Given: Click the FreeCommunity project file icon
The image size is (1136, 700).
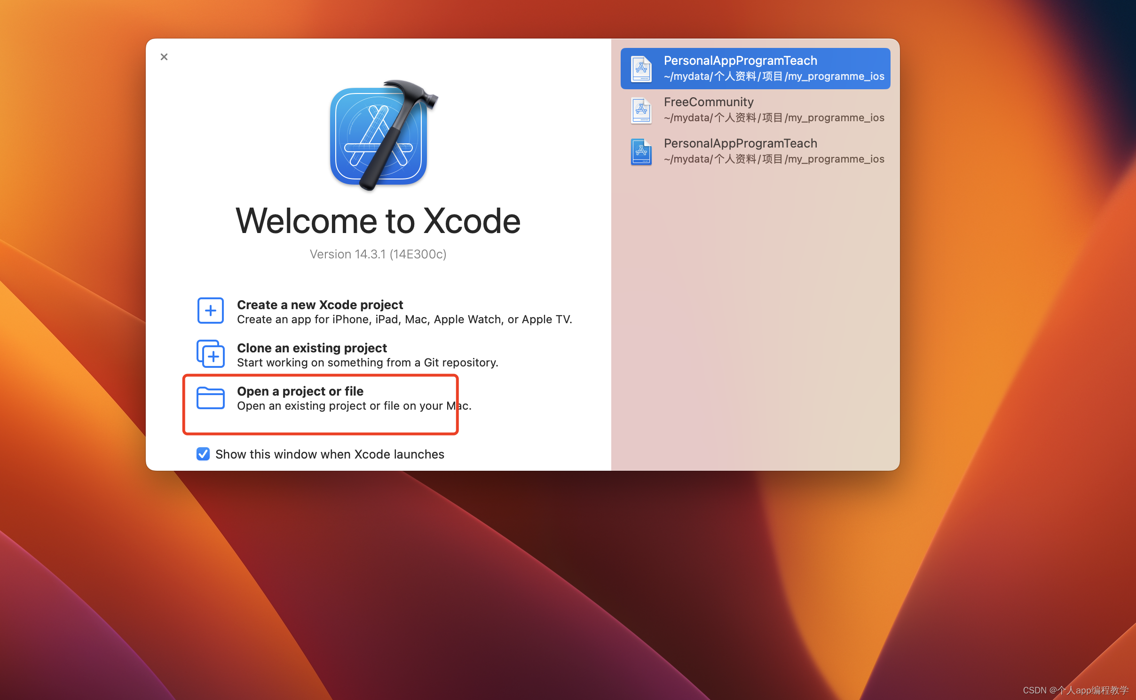Looking at the screenshot, I should tap(641, 110).
